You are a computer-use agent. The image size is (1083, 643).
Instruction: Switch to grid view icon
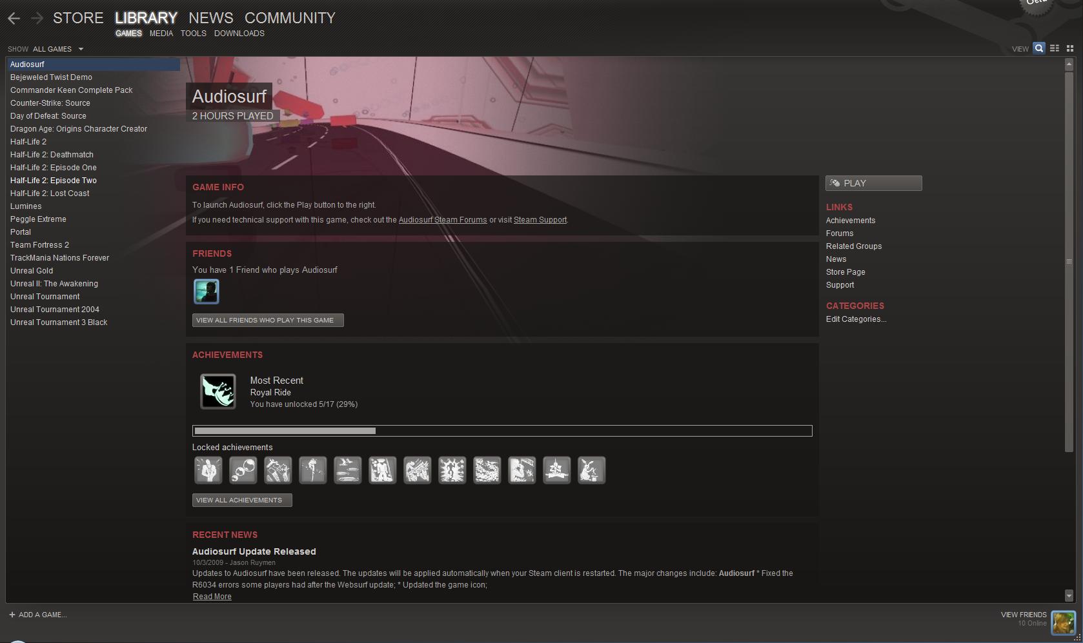tap(1069, 48)
